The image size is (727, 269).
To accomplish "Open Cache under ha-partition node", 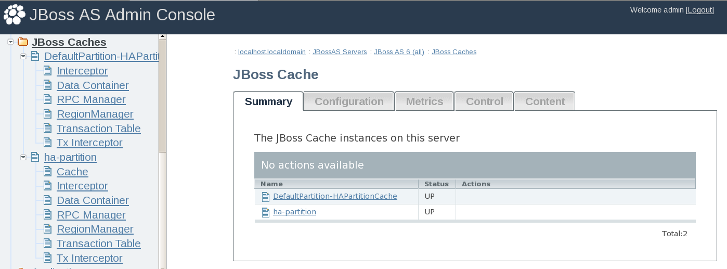I will point(72,171).
